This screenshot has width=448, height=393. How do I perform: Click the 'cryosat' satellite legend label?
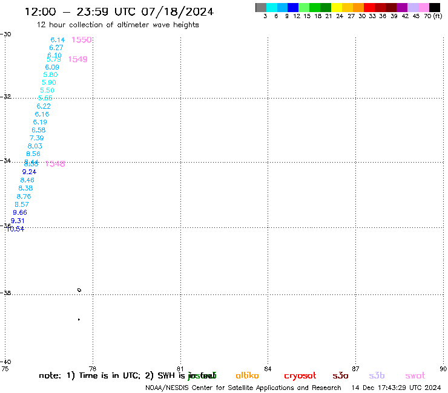pos(300,375)
